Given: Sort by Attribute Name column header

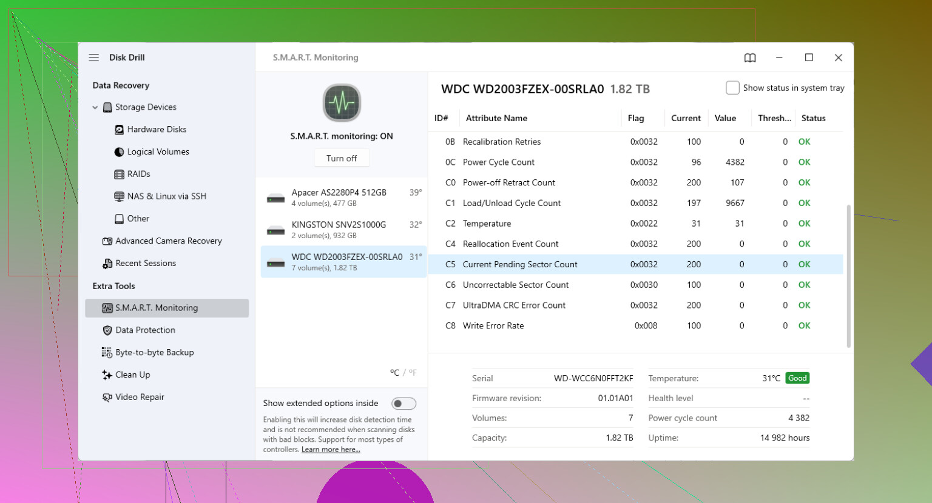Looking at the screenshot, I should 496,118.
